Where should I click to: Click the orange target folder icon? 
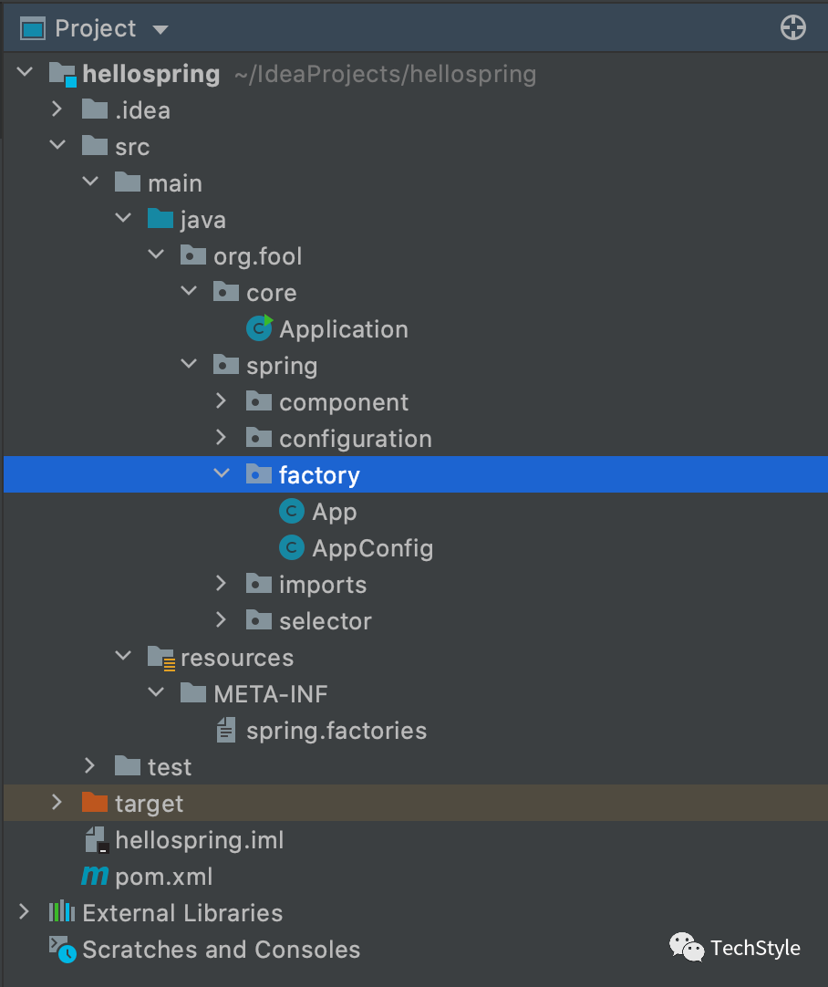click(95, 803)
